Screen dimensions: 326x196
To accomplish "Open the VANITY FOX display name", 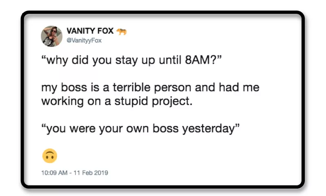I will click(x=90, y=31).
